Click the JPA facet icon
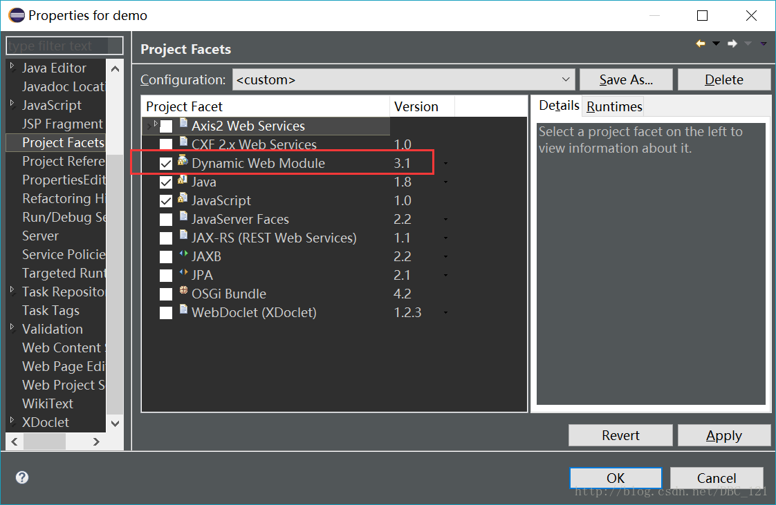The image size is (776, 505). pyautogui.click(x=183, y=273)
